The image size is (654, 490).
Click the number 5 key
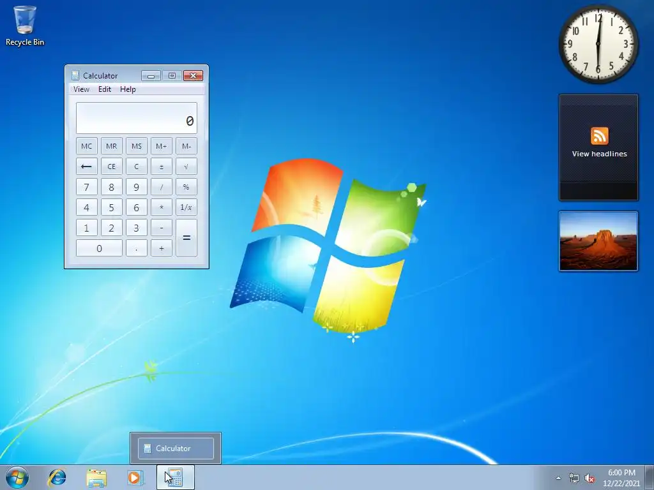point(111,207)
